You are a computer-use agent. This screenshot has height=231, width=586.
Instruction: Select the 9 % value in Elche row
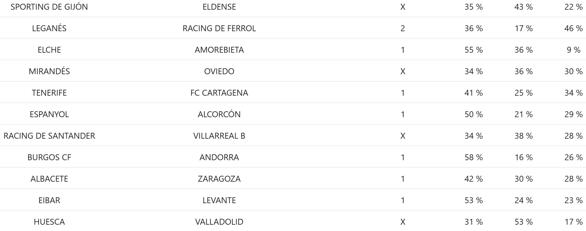(x=573, y=50)
